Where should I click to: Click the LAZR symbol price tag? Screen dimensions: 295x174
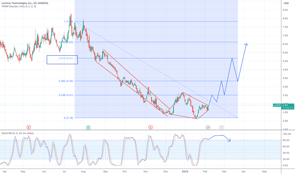pyautogui.click(x=277, y=105)
